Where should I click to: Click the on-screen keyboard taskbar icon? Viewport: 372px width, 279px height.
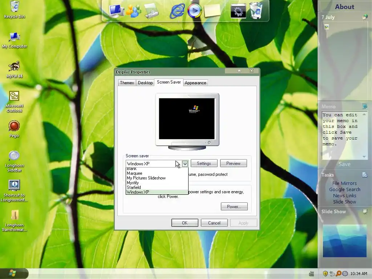[311, 274]
